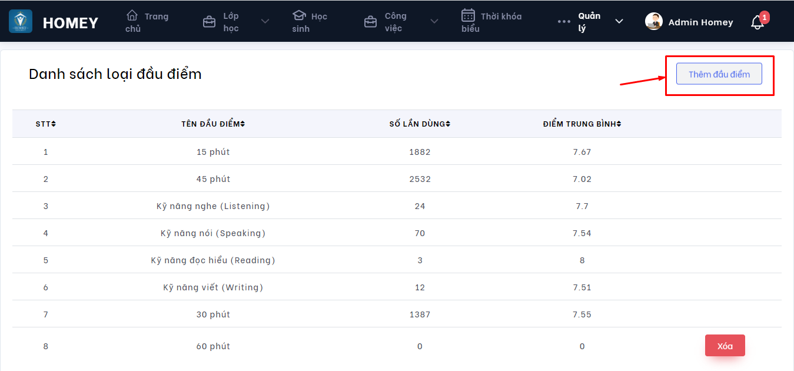The height and width of the screenshot is (371, 794).
Task: Expand the Công việc dropdown chevron
Action: coord(434,22)
